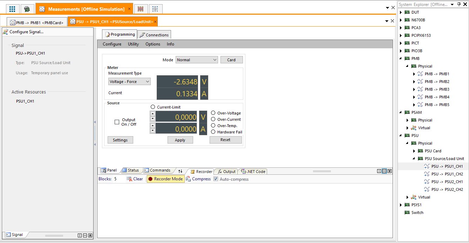Click the red Recorder Mode icon
Image resolution: width=469 pixels, height=243 pixels.
pyautogui.click(x=150, y=179)
